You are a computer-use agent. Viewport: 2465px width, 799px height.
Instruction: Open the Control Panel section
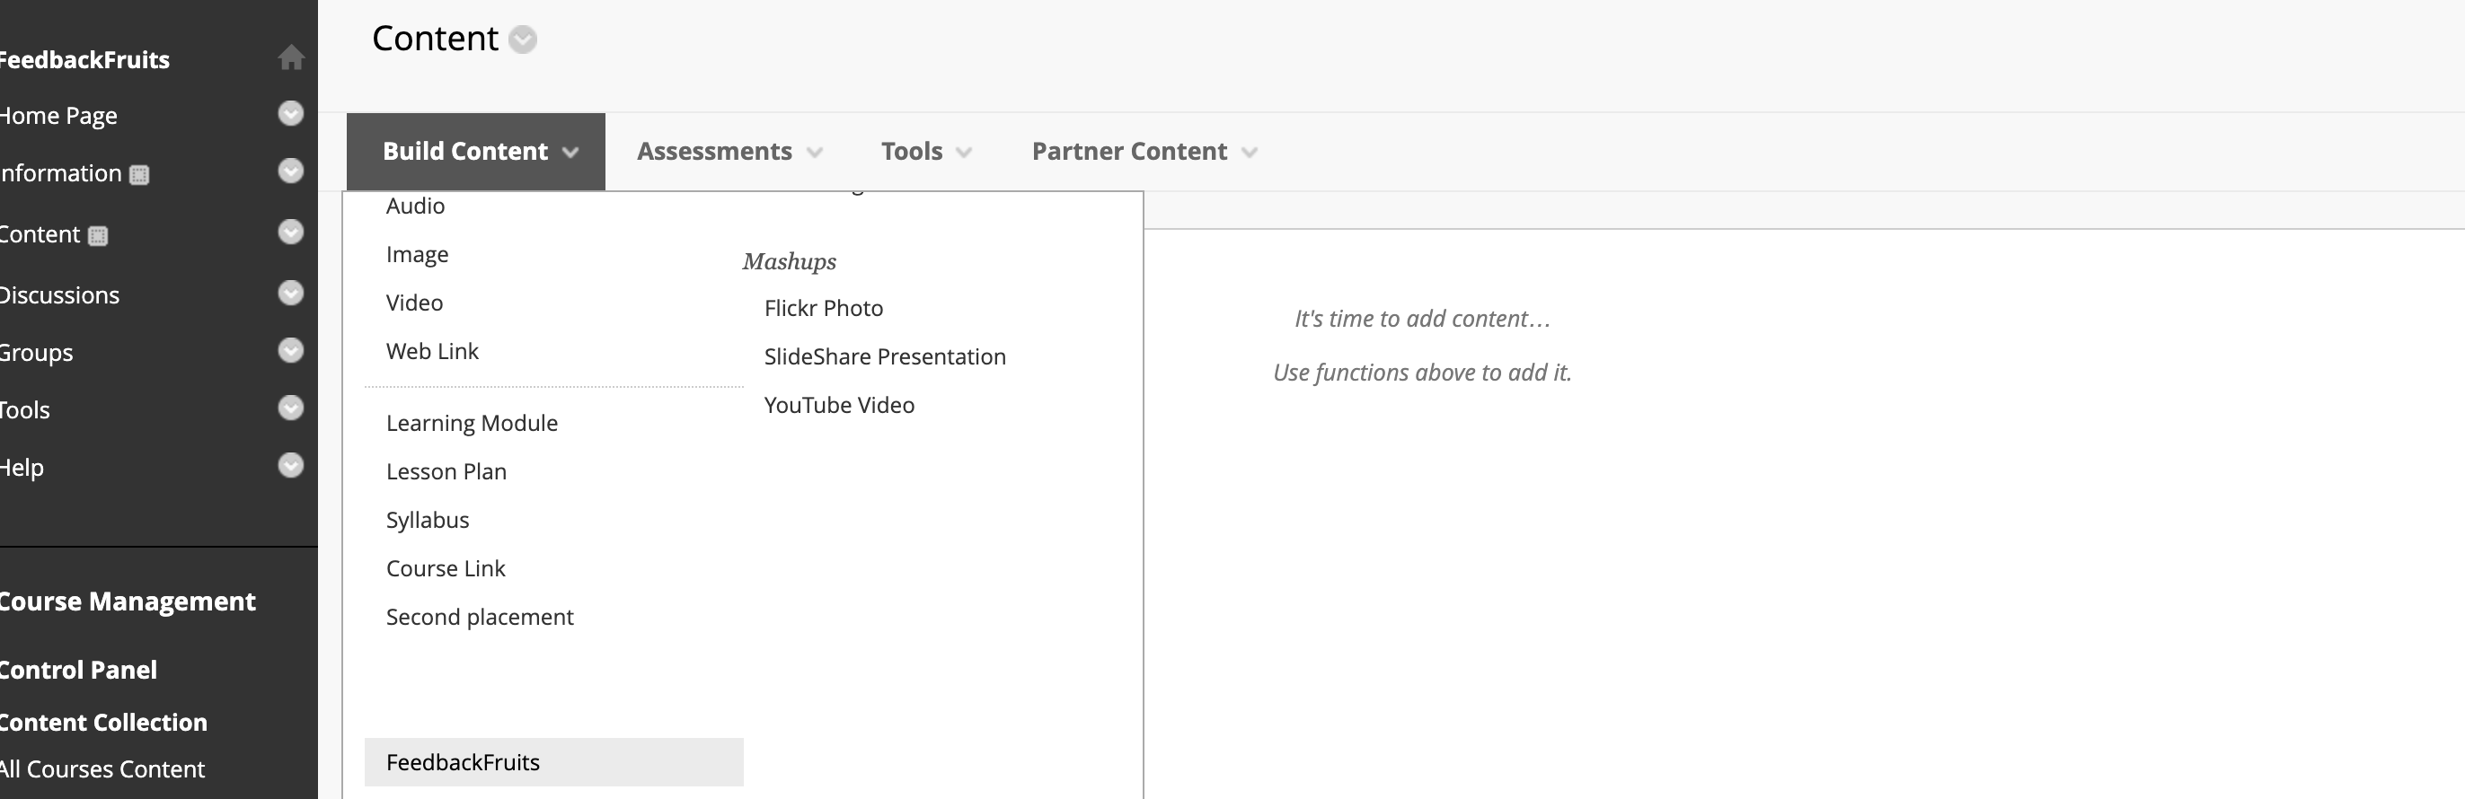pyautogui.click(x=78, y=670)
